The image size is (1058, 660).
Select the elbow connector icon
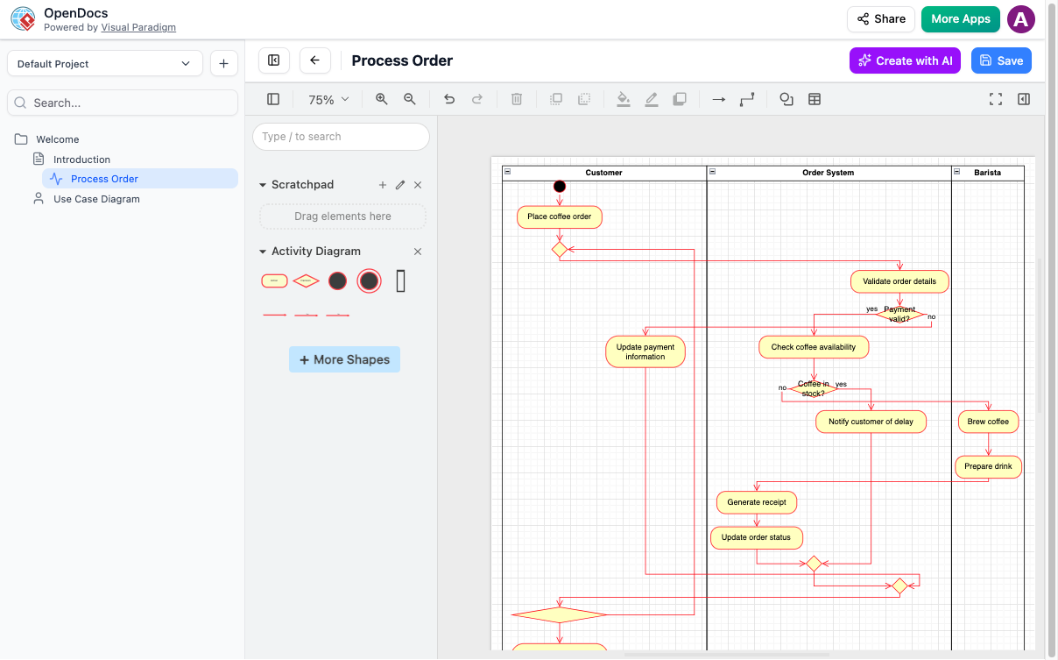pos(746,99)
